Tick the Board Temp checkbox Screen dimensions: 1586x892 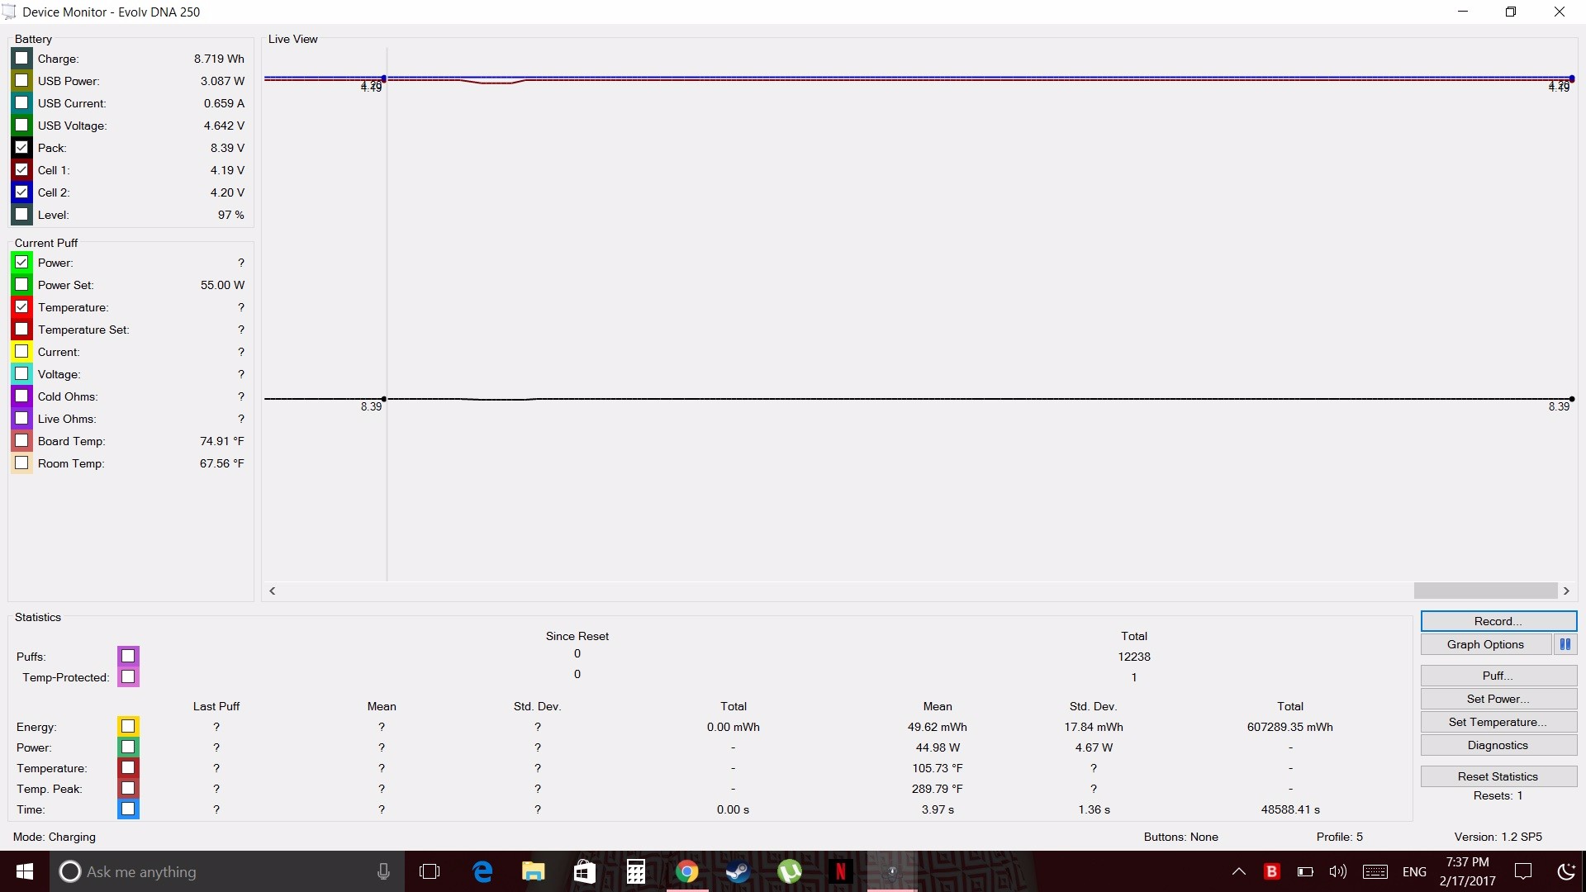point(22,441)
